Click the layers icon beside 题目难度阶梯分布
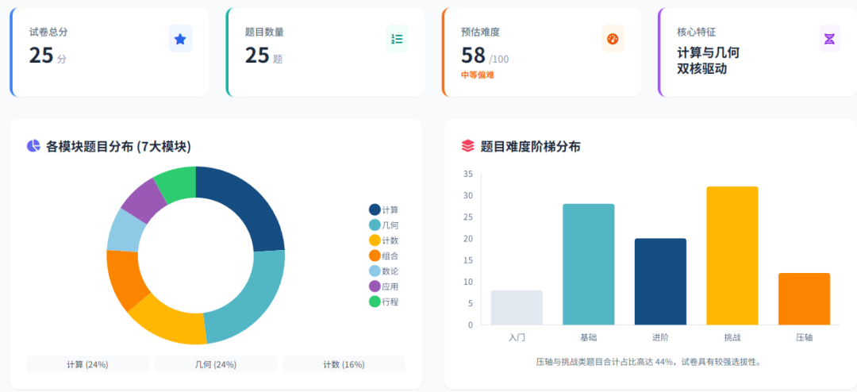 (x=467, y=146)
